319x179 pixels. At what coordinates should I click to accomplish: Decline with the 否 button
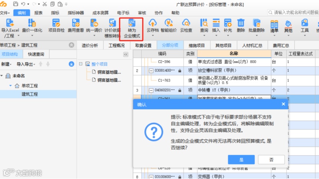click(x=271, y=160)
